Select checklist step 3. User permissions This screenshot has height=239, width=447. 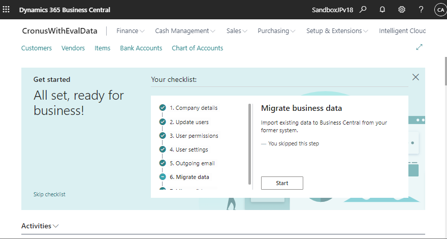(x=194, y=136)
